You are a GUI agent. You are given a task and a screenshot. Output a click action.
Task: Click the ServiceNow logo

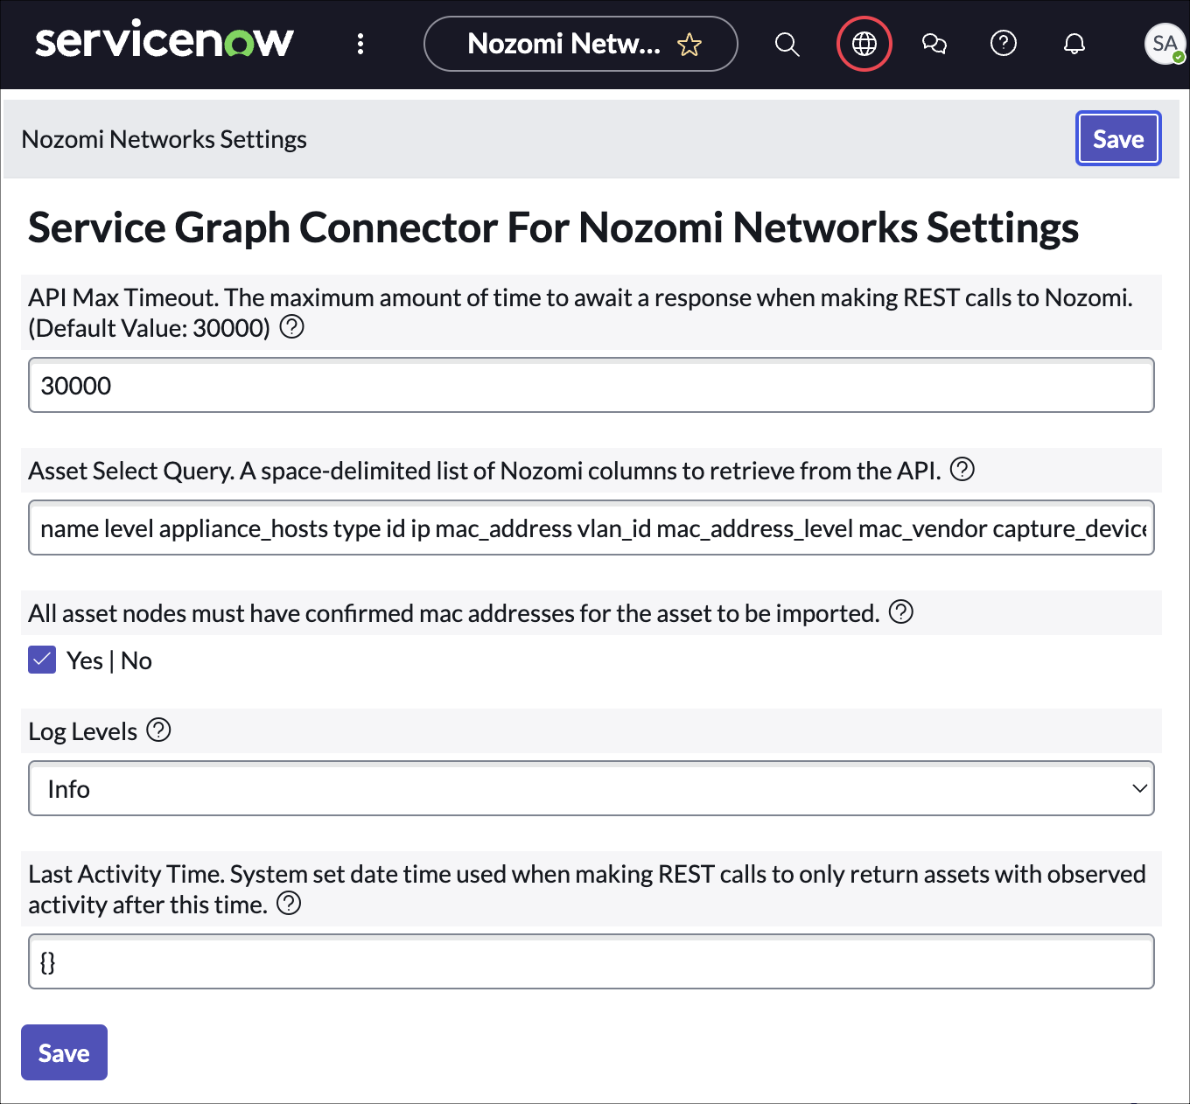click(164, 42)
